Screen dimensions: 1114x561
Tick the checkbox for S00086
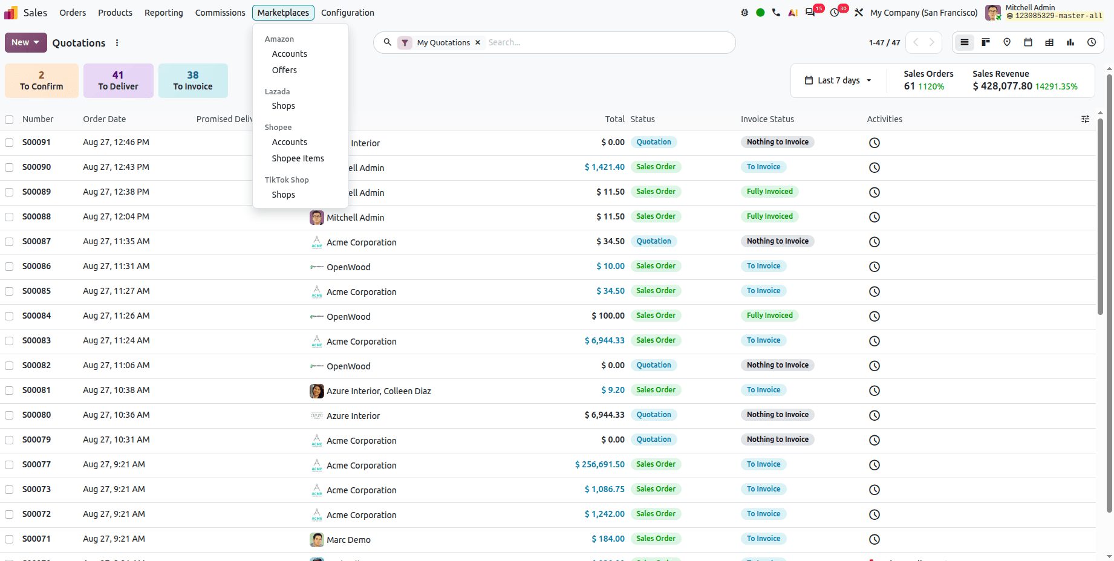[x=9, y=267]
